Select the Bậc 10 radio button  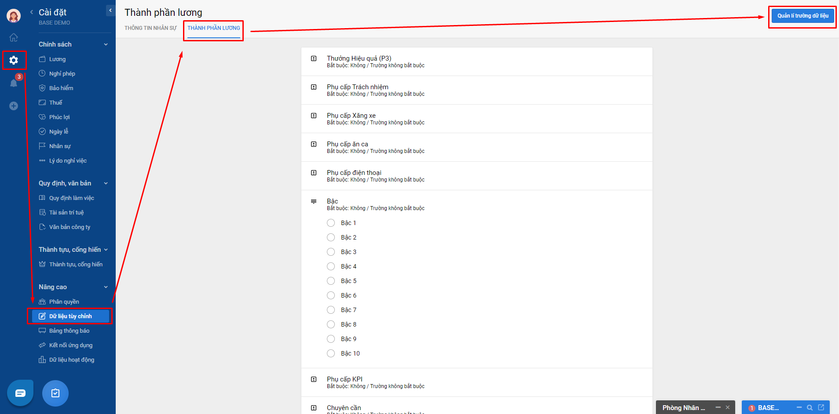(331, 353)
